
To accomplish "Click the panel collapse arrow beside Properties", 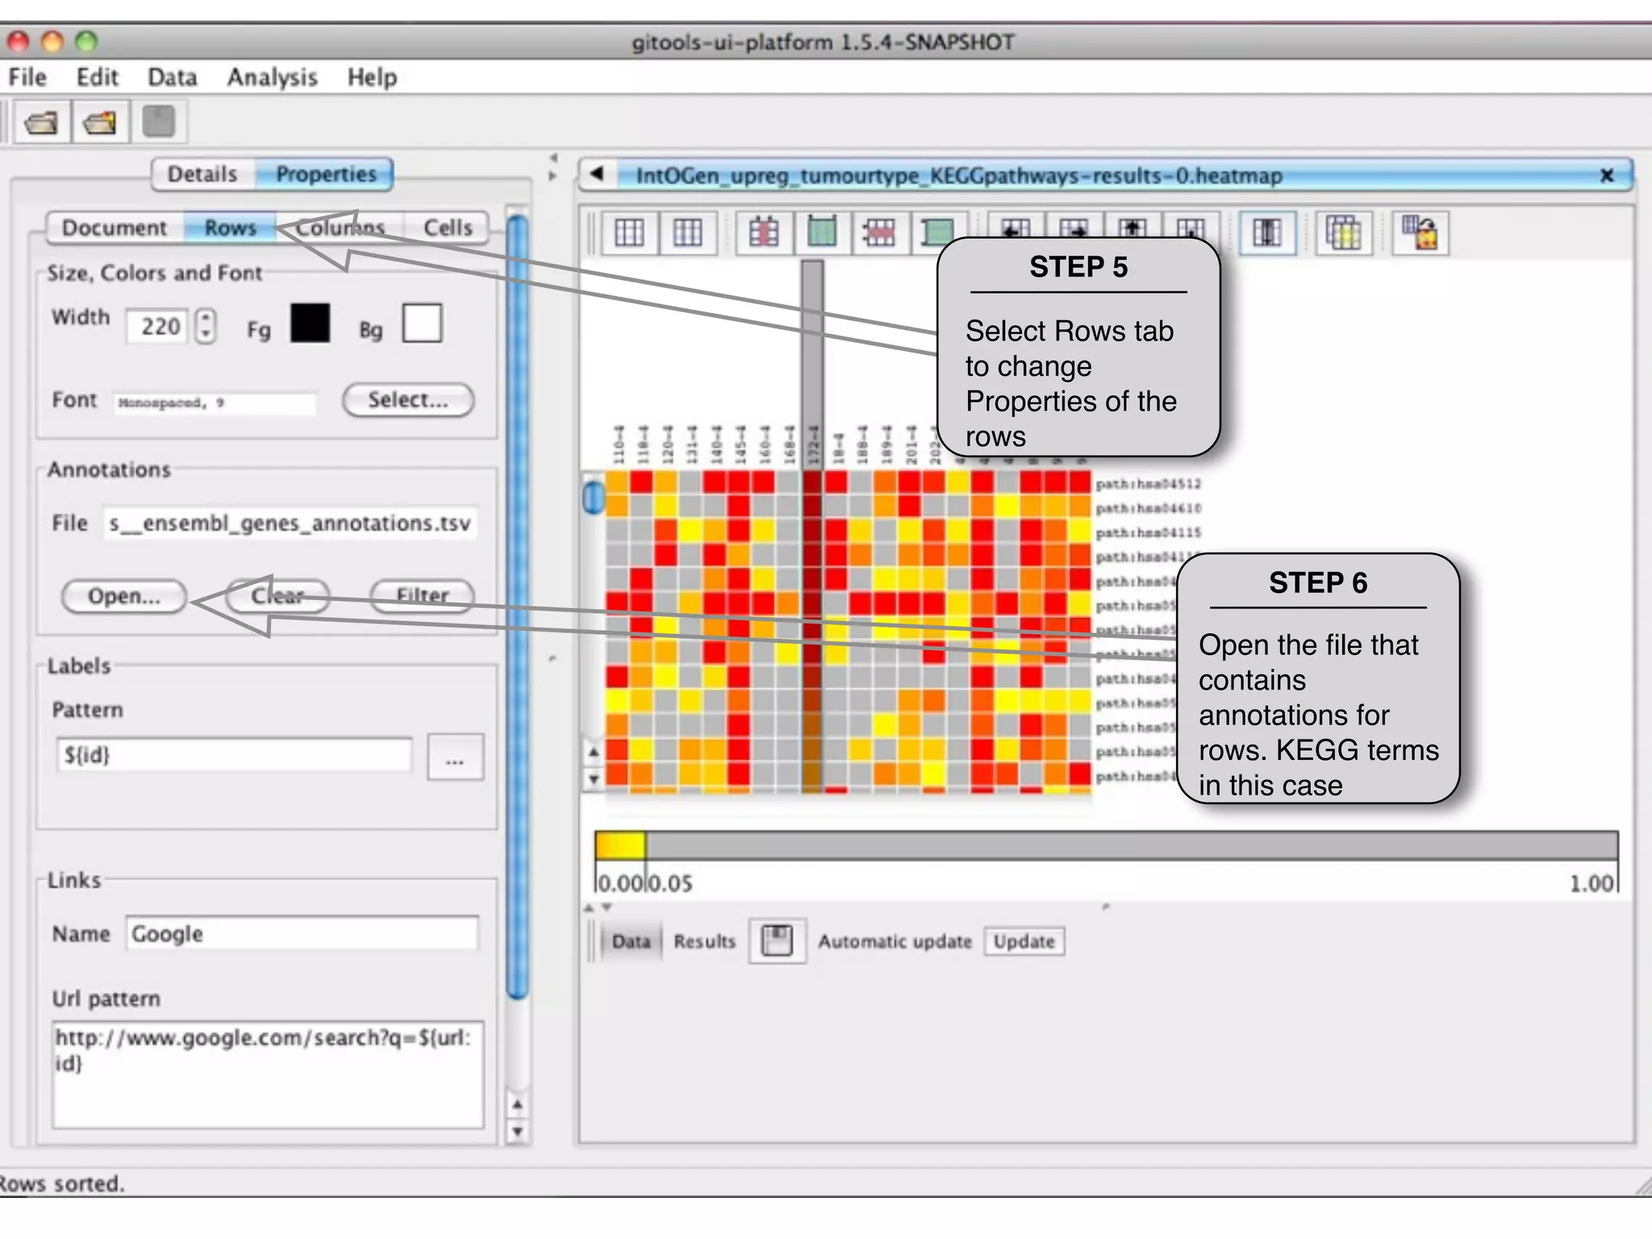I will [553, 158].
